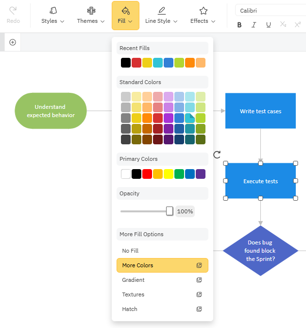Viewport: 306px width, 328px height.
Task: Toggle Underline text formatting
Action: 269,25
